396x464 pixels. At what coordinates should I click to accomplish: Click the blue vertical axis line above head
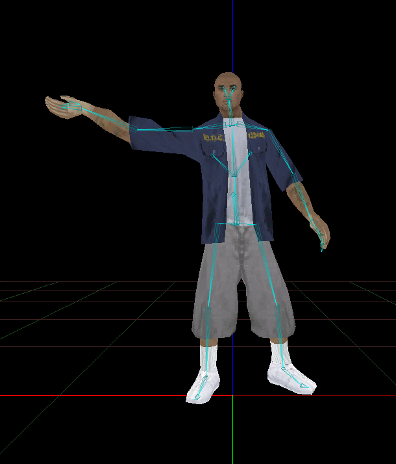click(233, 32)
